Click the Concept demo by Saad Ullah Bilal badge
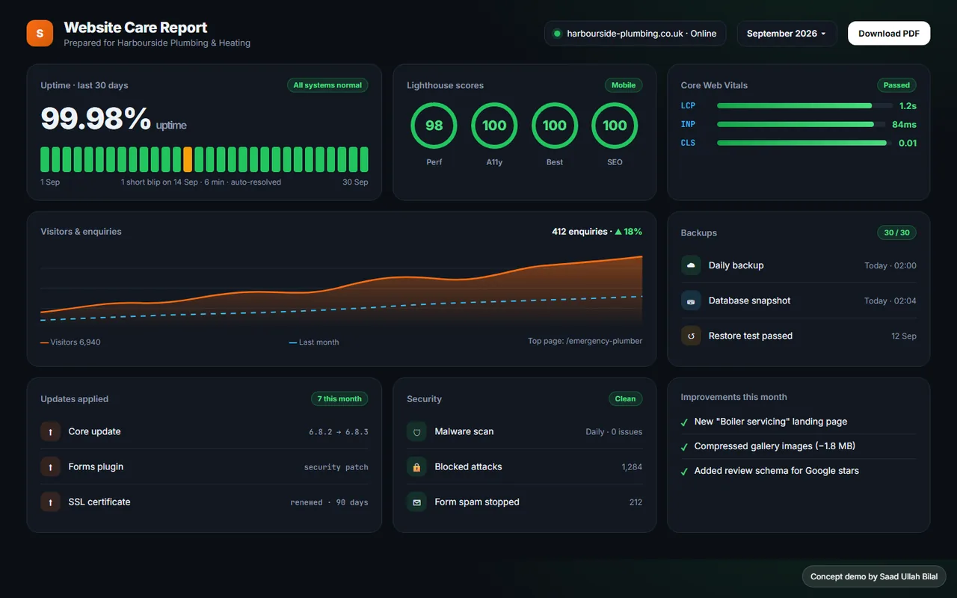 pos(873,577)
